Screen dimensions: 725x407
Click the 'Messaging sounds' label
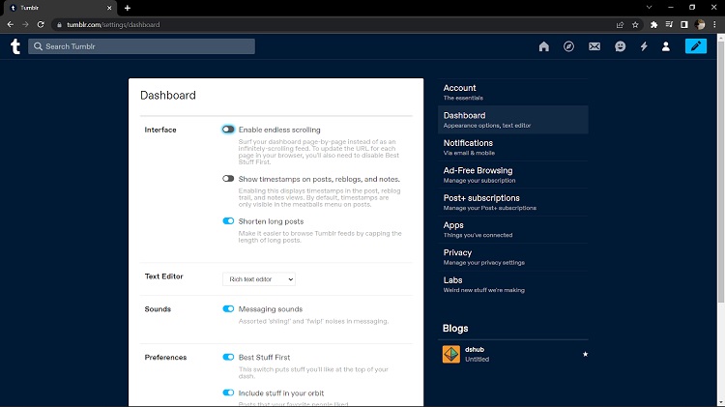point(271,308)
